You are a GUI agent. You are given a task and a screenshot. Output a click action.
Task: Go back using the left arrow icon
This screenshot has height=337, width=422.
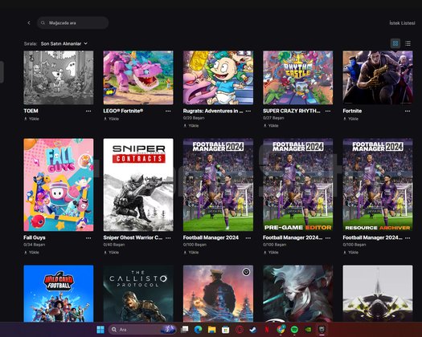(x=29, y=22)
